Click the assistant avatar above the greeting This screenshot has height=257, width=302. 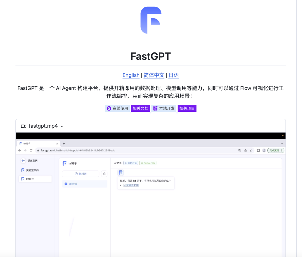pos(121,173)
